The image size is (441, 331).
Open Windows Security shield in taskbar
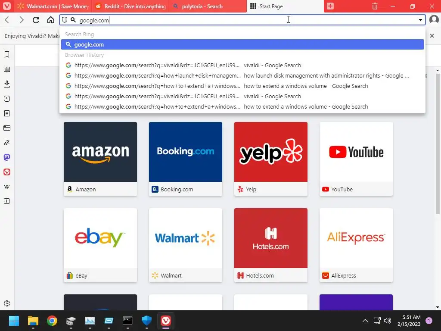pos(147,321)
